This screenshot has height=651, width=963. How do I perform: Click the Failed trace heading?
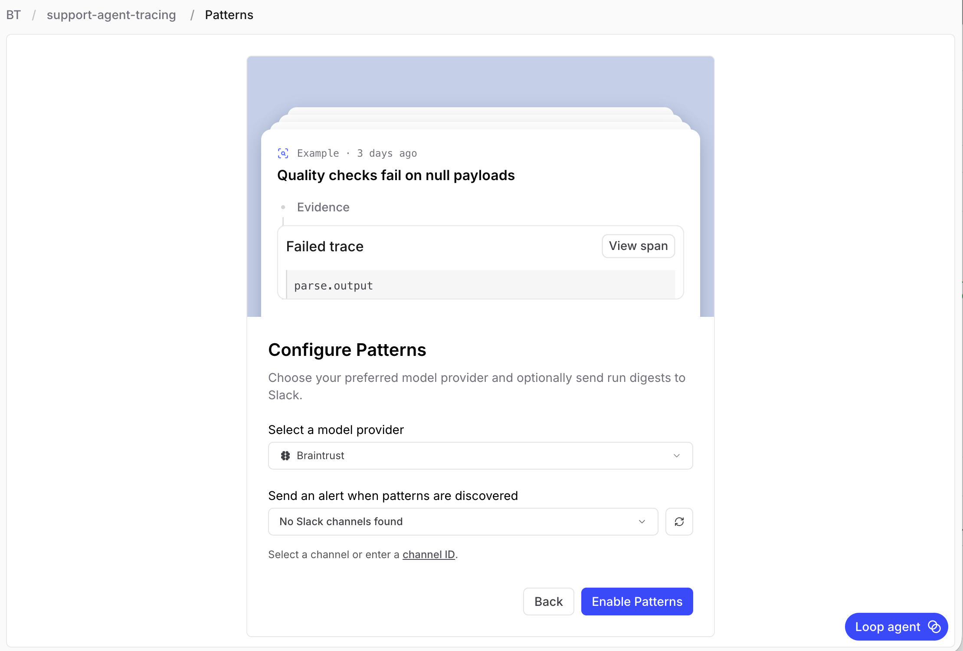pos(325,246)
